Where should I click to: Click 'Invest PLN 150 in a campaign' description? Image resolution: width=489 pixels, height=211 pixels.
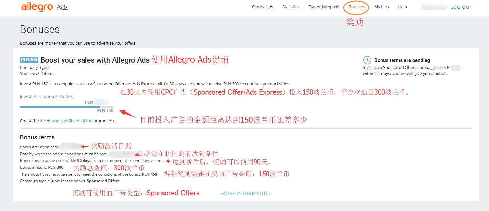click(155, 84)
